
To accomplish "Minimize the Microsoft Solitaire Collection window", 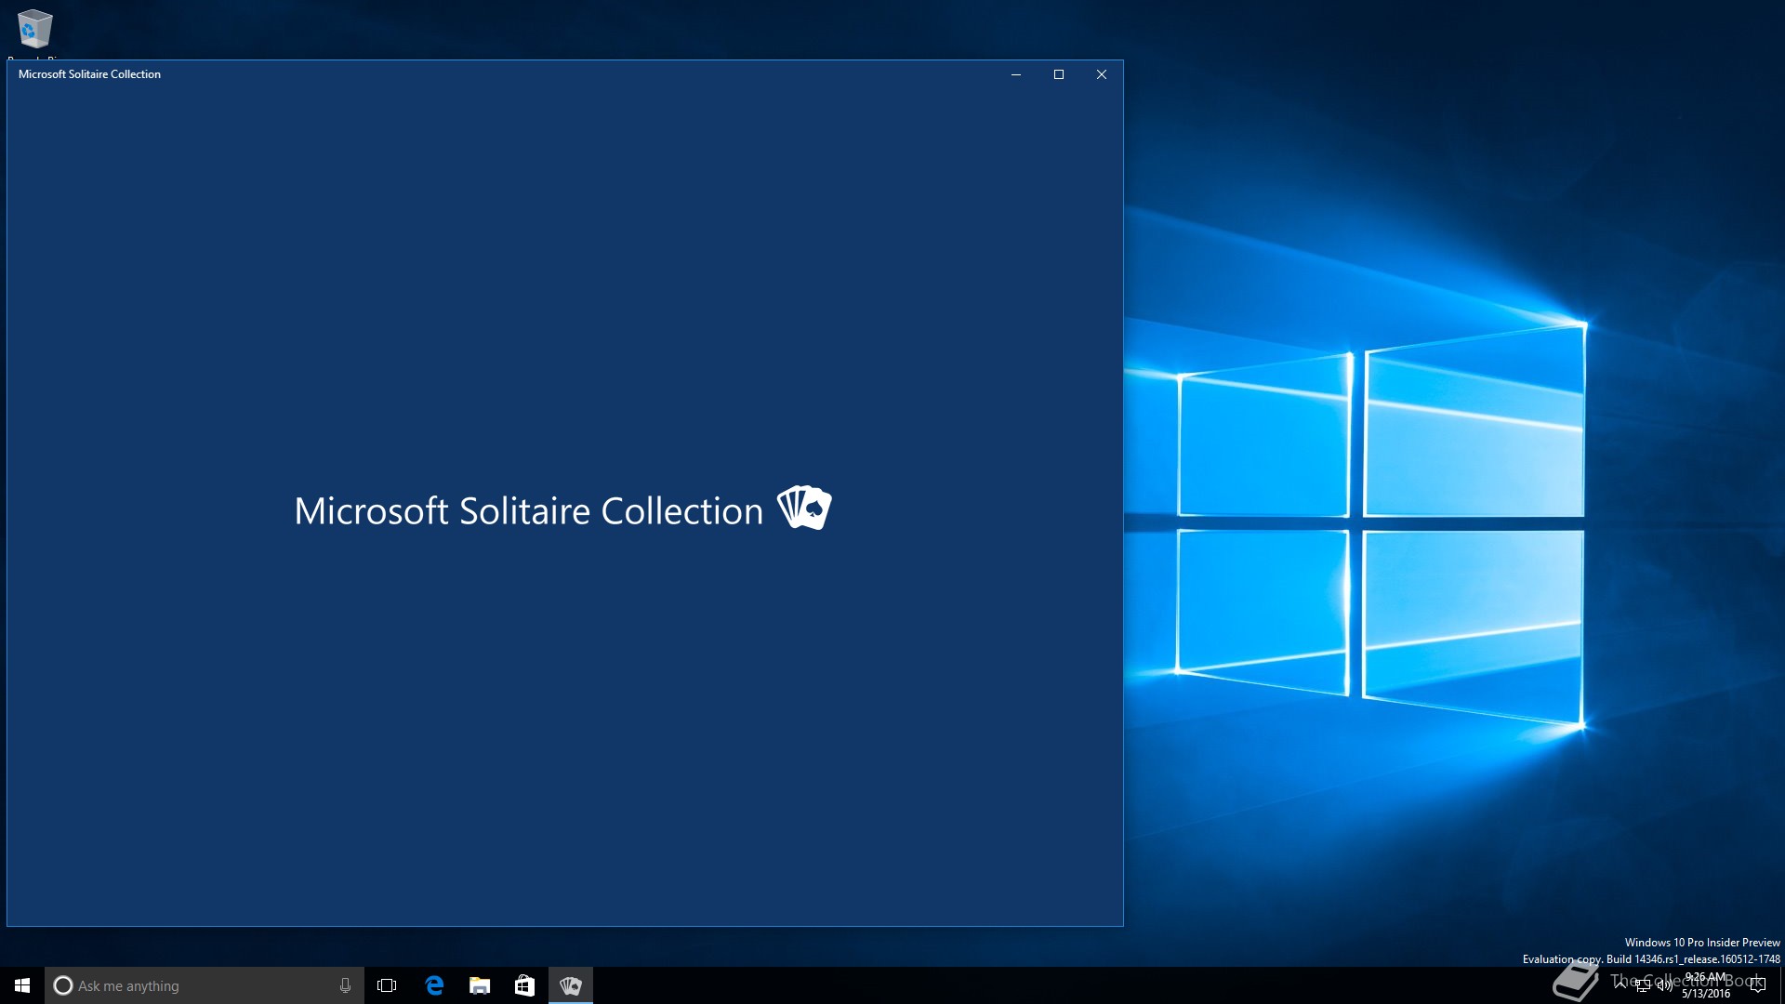I will 1016,74.
